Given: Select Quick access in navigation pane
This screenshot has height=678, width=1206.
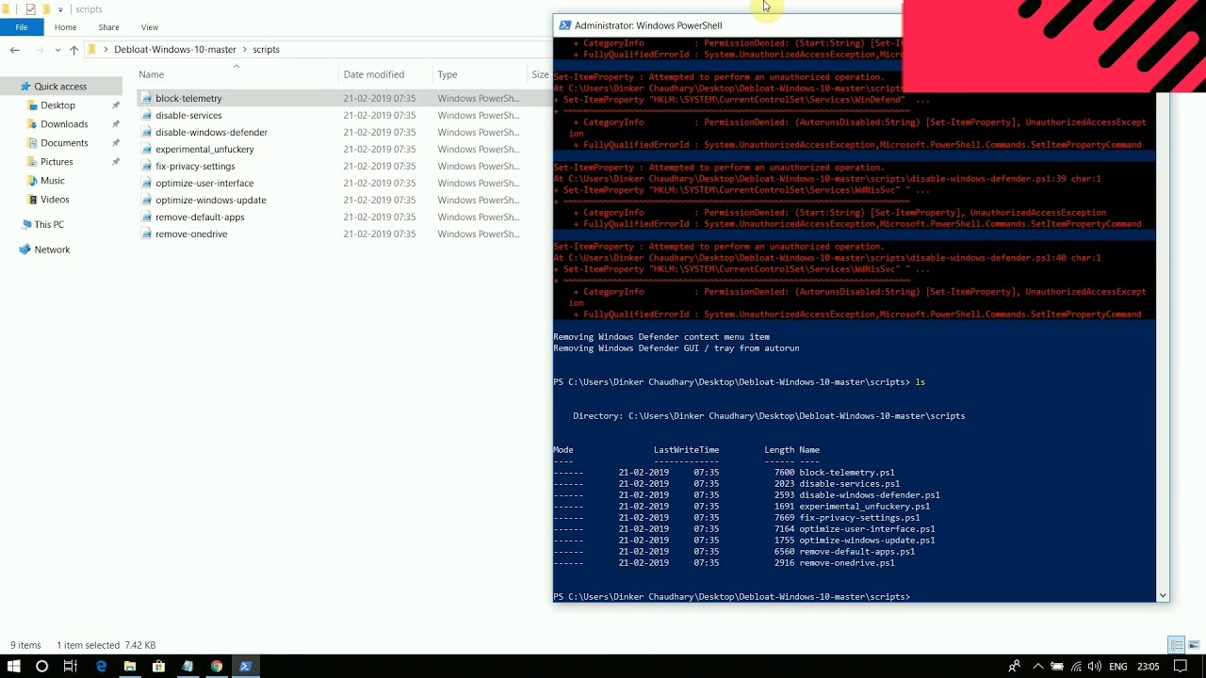Looking at the screenshot, I should (x=60, y=87).
